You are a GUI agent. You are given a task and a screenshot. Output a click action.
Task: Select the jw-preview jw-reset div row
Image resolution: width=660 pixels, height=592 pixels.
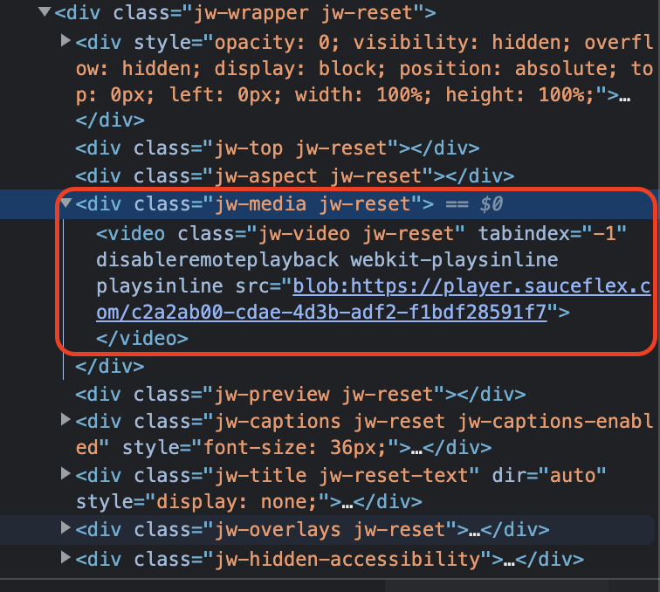tap(300, 394)
